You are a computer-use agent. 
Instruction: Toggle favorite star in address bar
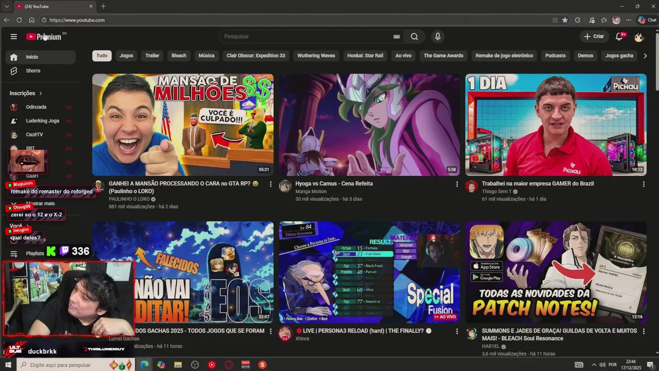[x=565, y=20]
